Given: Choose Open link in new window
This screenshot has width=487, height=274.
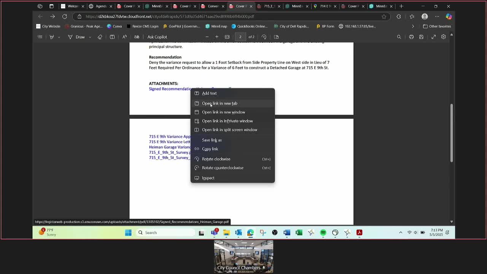Looking at the screenshot, I should coord(232,112).
